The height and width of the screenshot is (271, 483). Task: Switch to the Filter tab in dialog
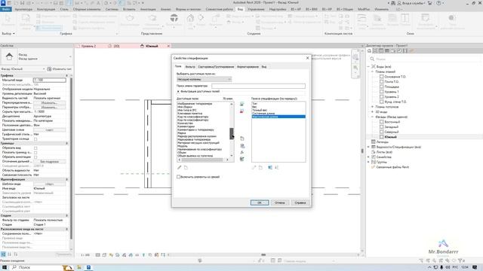[x=190, y=67]
